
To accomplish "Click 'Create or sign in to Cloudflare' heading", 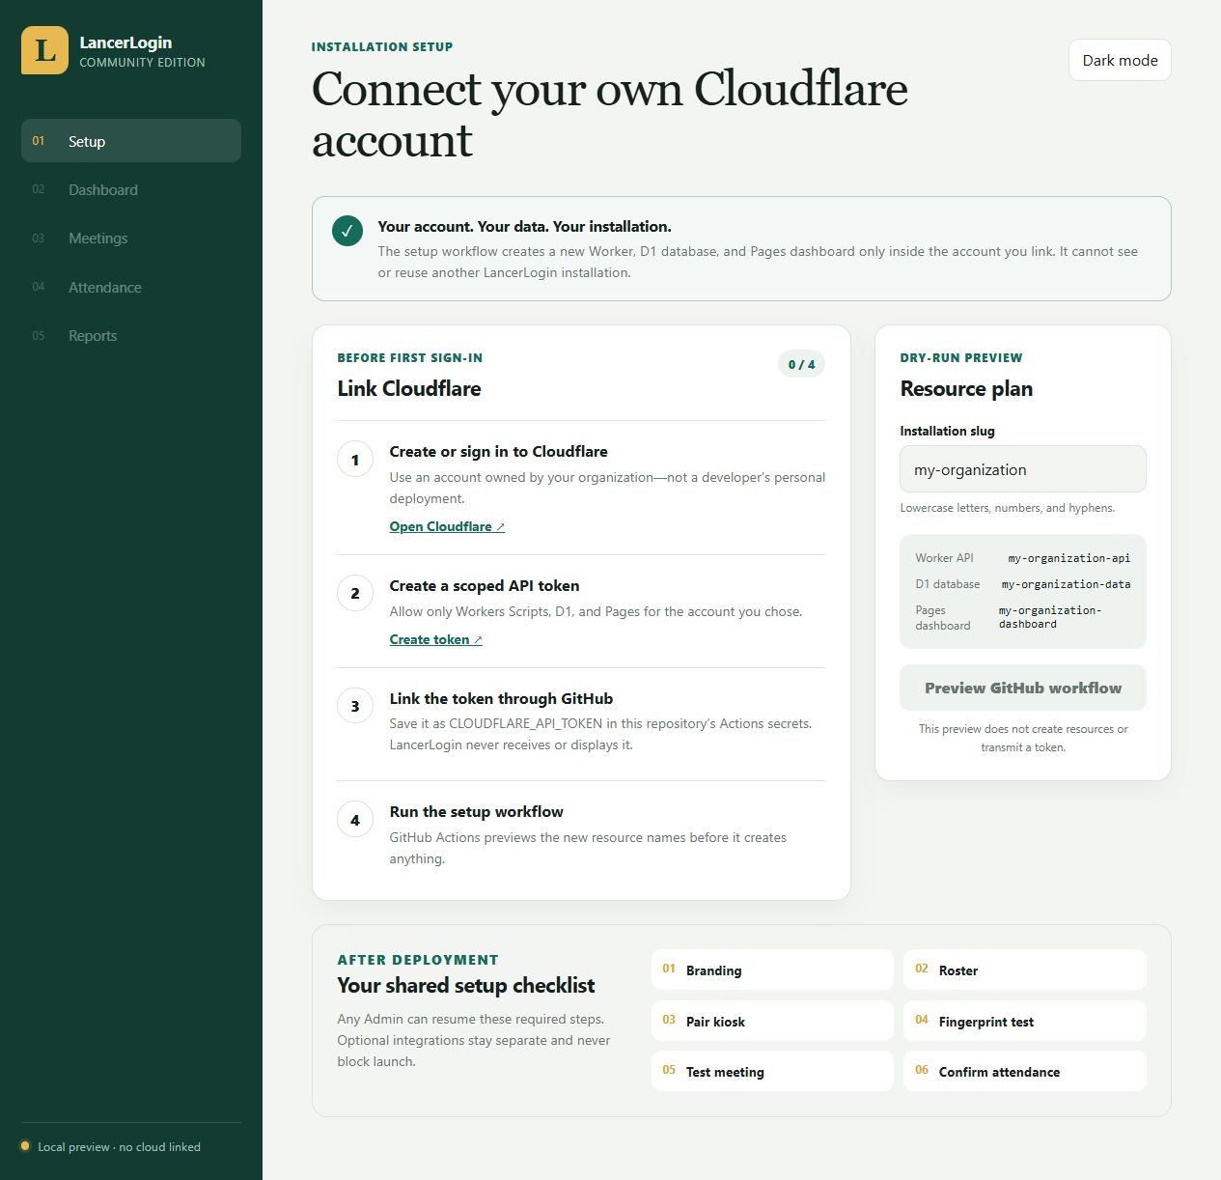I will pos(498,451).
